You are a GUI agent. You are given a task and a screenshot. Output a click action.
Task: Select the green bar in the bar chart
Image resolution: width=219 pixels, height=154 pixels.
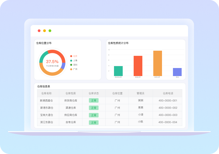point(118,71)
